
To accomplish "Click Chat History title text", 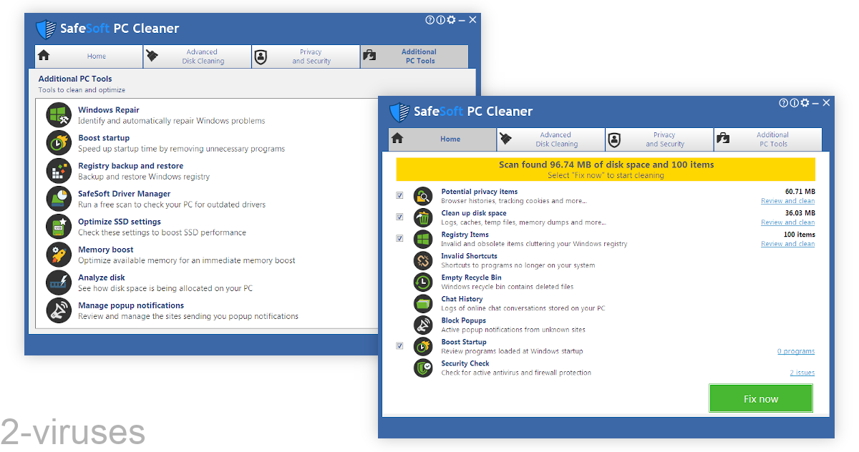I will tap(462, 299).
